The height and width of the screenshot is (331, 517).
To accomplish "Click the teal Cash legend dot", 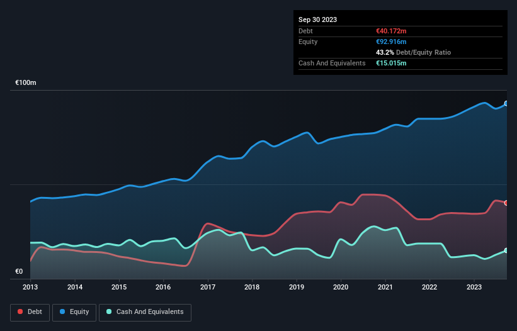I will pyautogui.click(x=109, y=311).
